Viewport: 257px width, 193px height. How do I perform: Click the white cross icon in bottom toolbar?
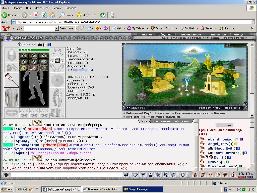click(x=210, y=175)
